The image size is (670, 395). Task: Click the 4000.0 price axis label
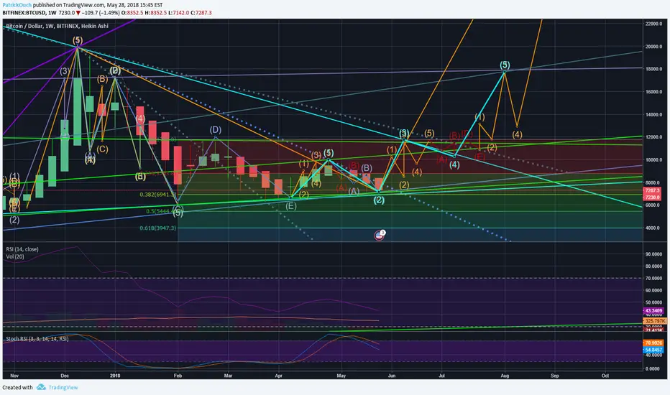click(653, 228)
